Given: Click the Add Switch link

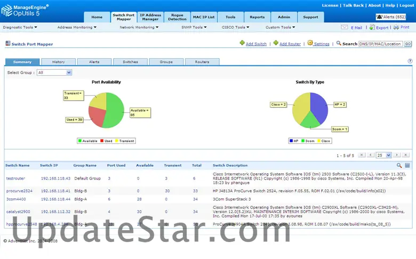Looking at the screenshot, I should click(x=256, y=44).
